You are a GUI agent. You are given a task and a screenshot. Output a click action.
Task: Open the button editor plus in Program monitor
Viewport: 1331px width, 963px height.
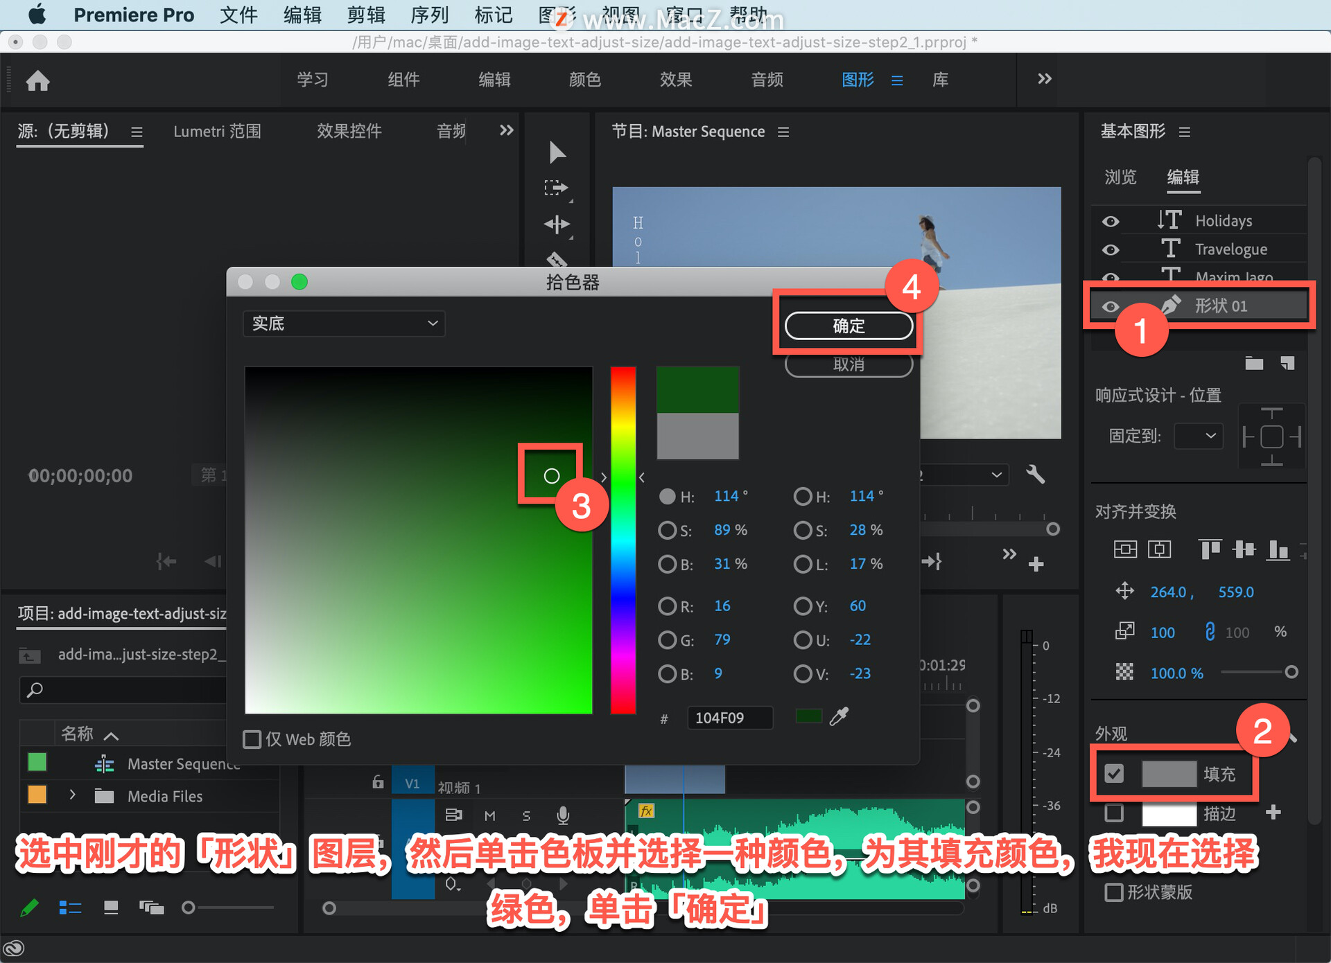coord(1036,564)
